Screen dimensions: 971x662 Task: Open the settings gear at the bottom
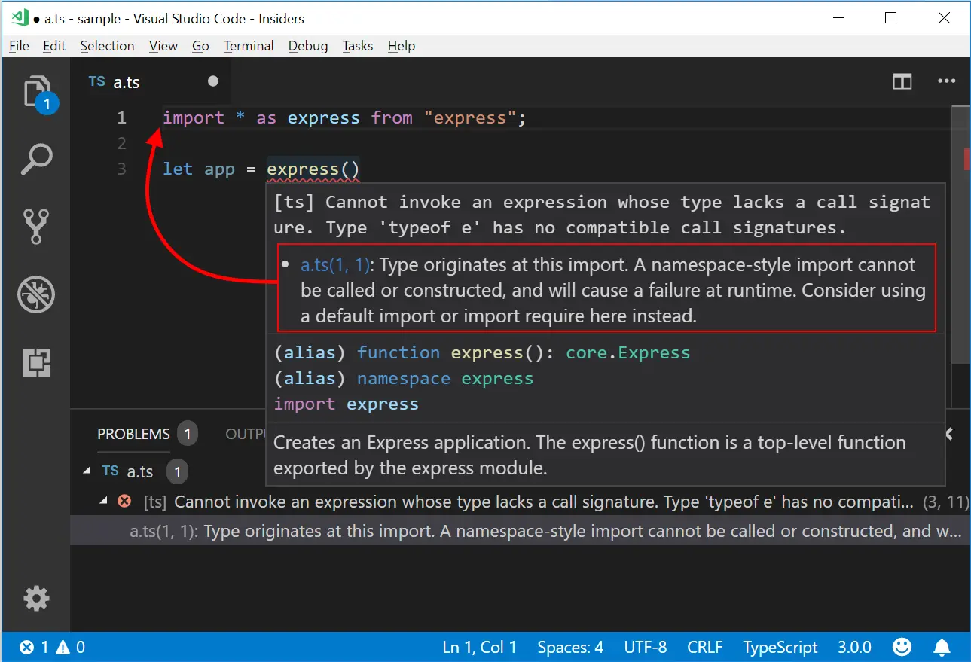point(36,598)
